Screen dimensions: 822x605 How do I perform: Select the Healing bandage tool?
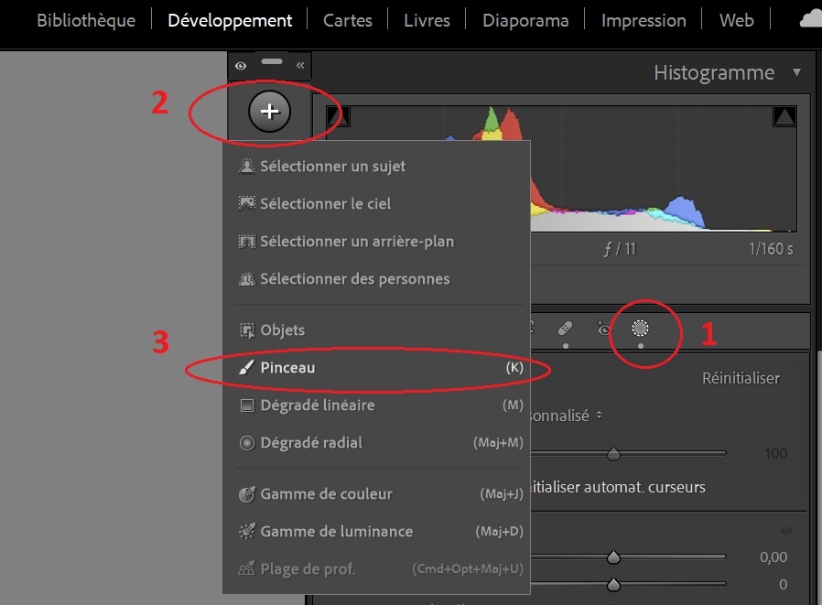click(x=565, y=329)
